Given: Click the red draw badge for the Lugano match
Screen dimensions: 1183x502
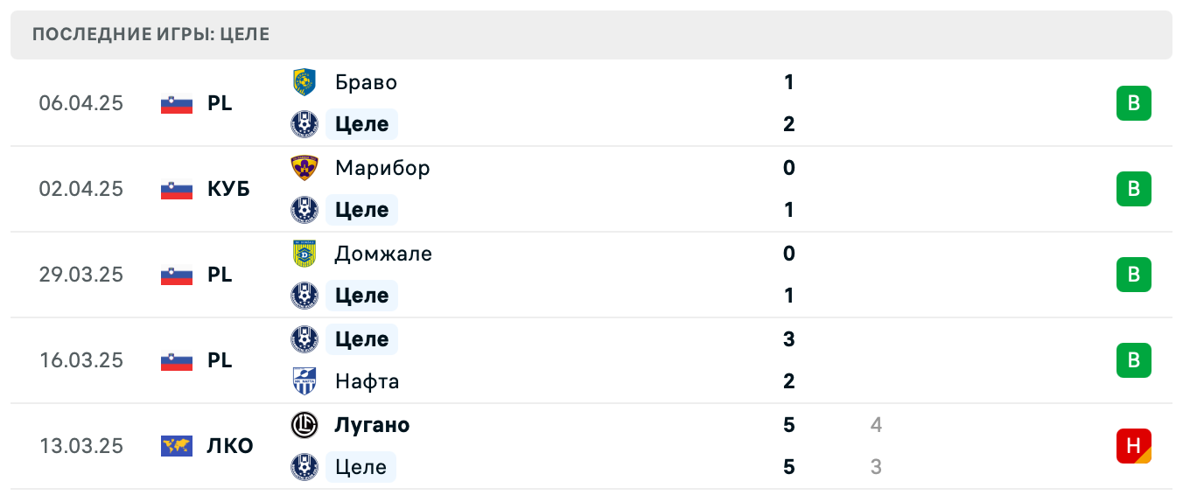Looking at the screenshot, I should pos(1133,446).
